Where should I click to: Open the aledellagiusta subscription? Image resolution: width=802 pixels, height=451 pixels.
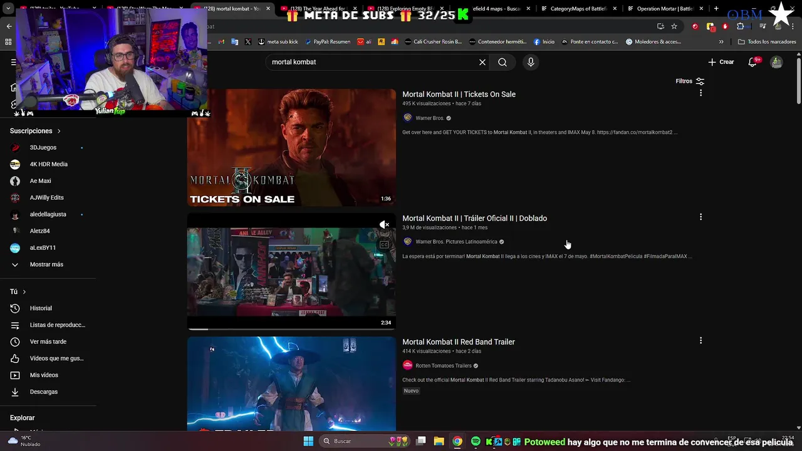coord(48,214)
